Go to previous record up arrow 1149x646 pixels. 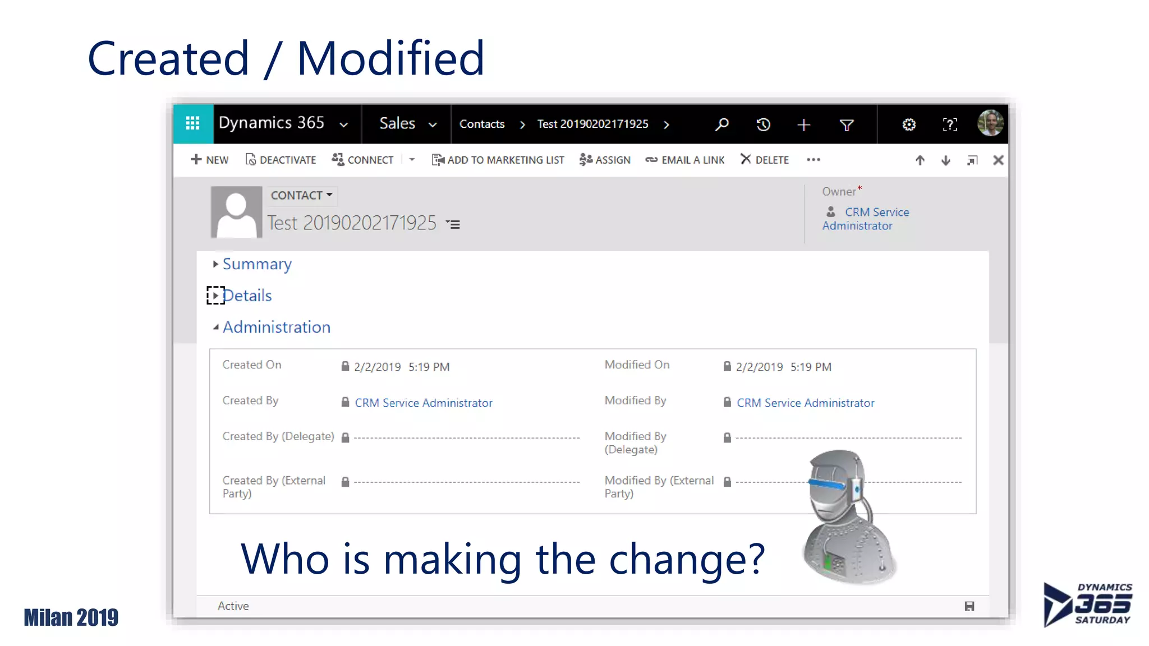[920, 160]
